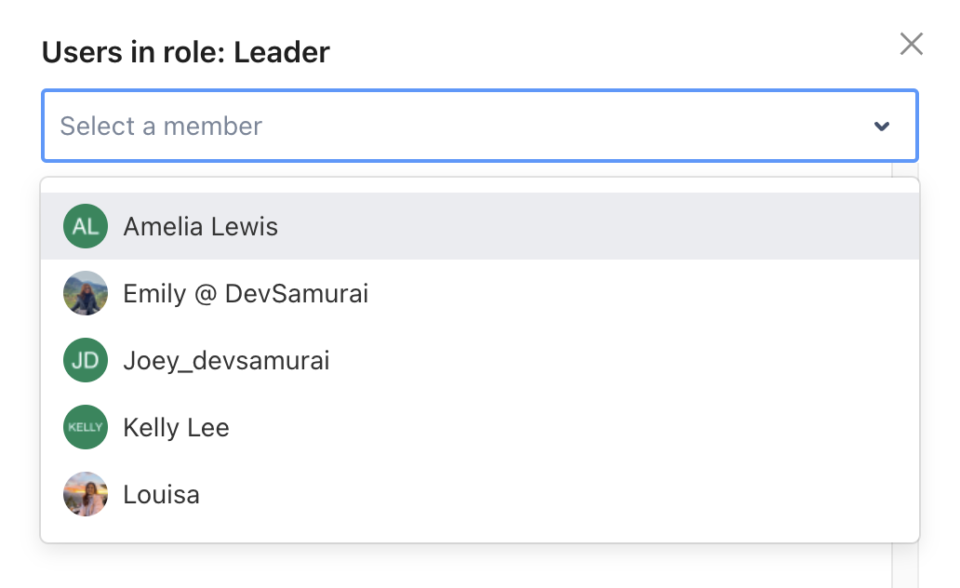
Task: Click empty area in Kelly Lee's row
Action: (x=558, y=428)
